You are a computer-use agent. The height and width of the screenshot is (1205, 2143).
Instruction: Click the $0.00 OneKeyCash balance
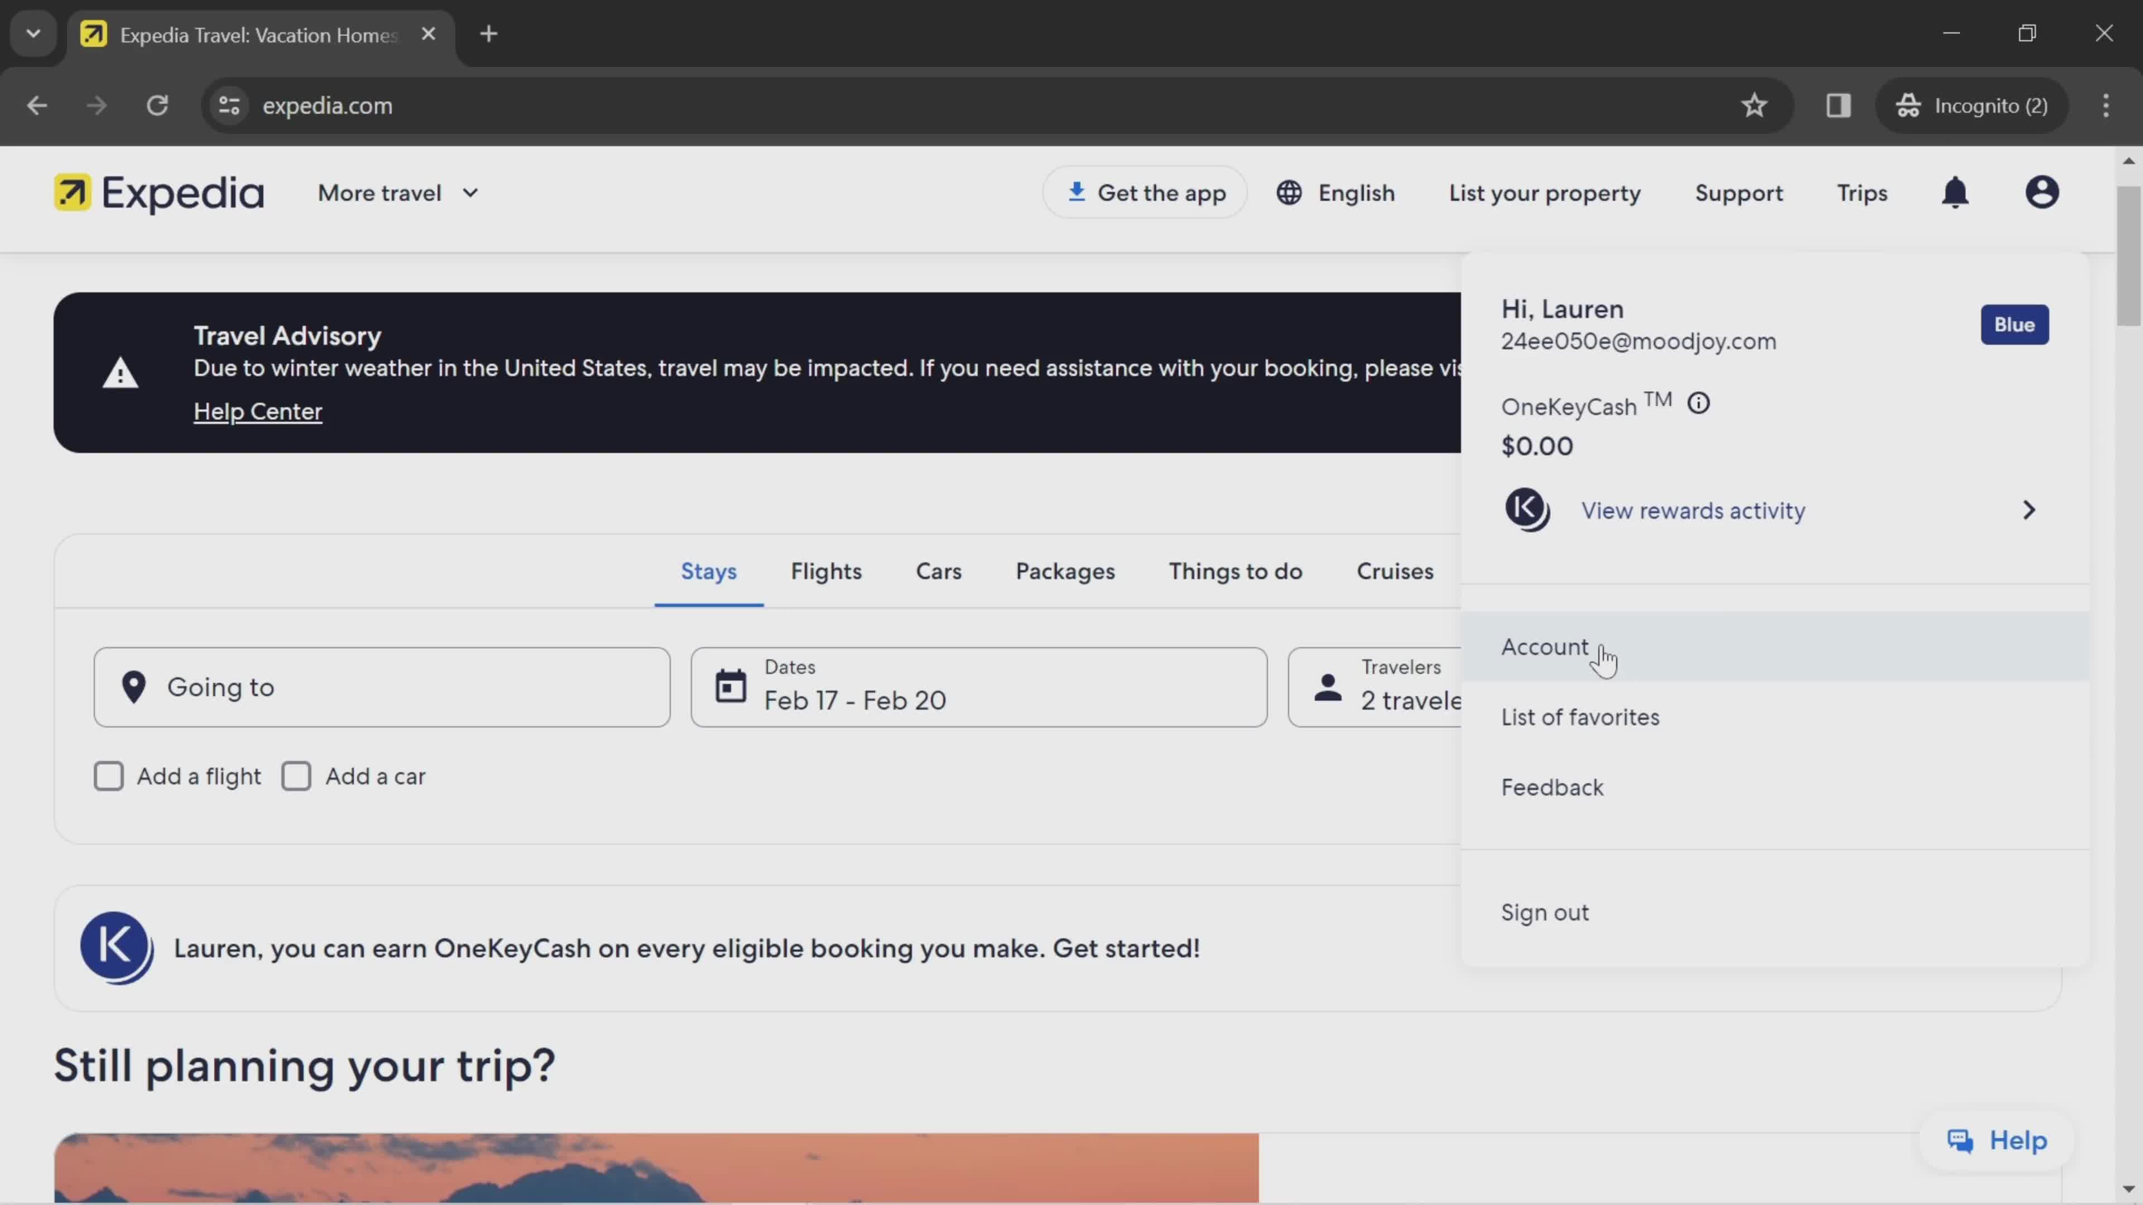tap(1536, 446)
